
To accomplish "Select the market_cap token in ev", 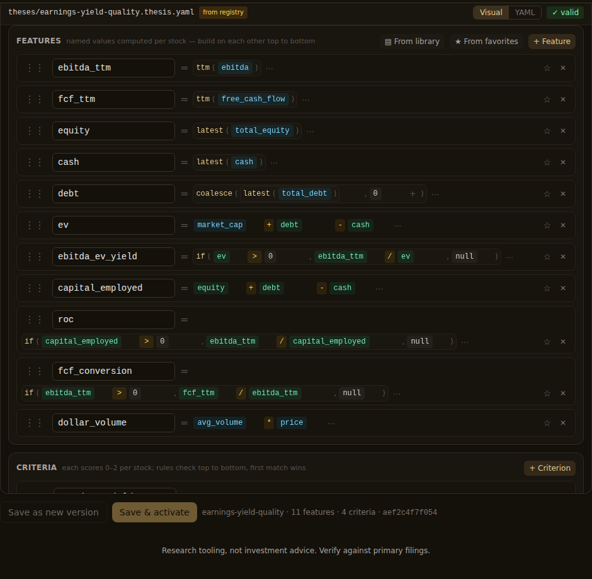I will (x=220, y=225).
